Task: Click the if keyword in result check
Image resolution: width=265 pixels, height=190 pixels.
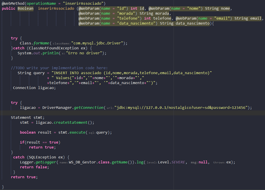Action: [22, 142]
